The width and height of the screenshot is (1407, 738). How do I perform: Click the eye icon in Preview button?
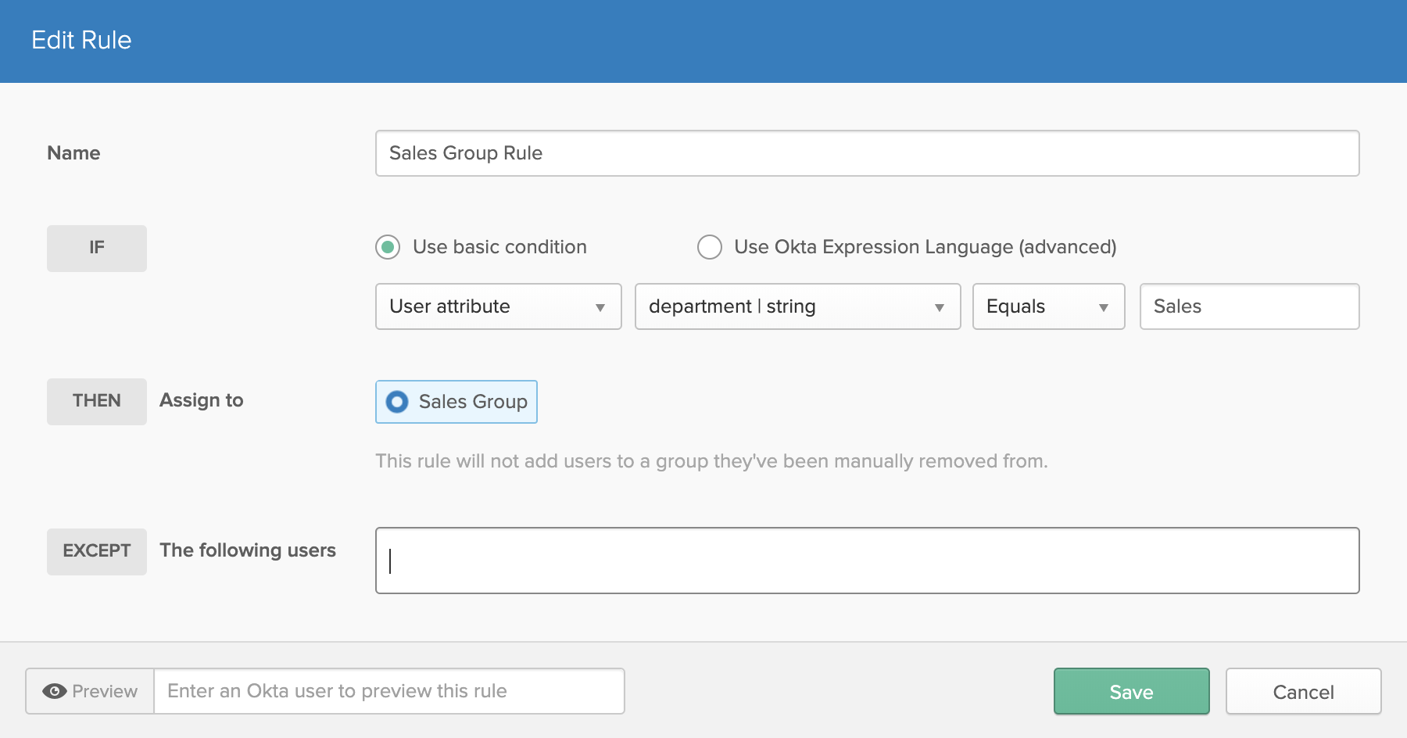coord(54,691)
